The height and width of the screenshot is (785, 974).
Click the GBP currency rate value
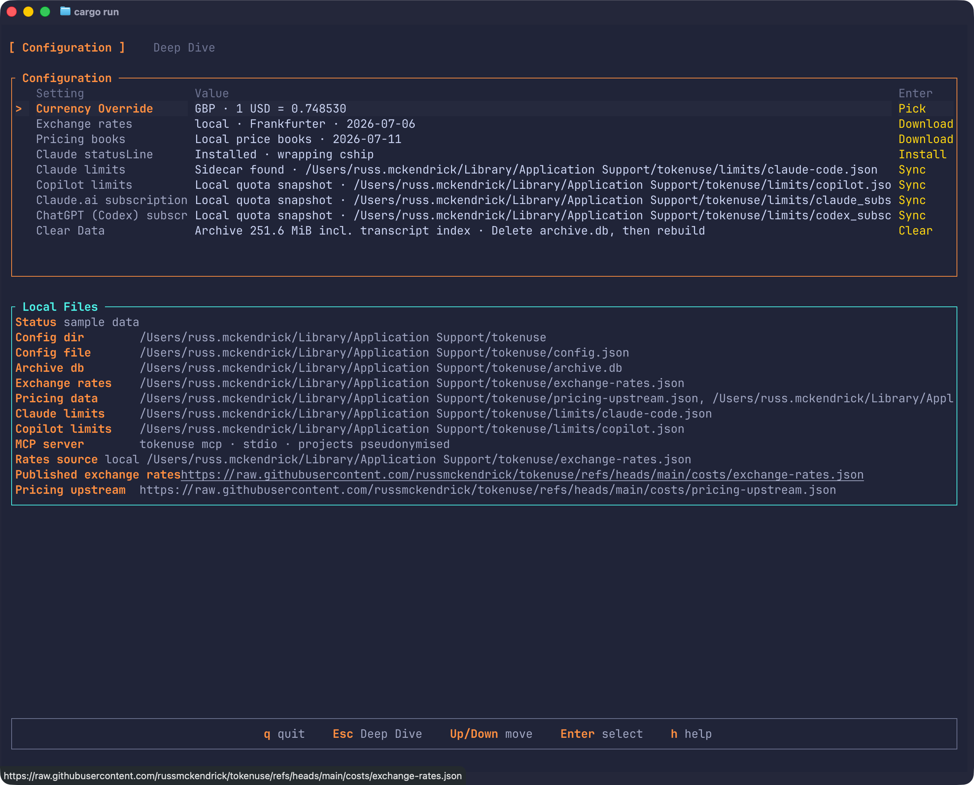coord(271,109)
